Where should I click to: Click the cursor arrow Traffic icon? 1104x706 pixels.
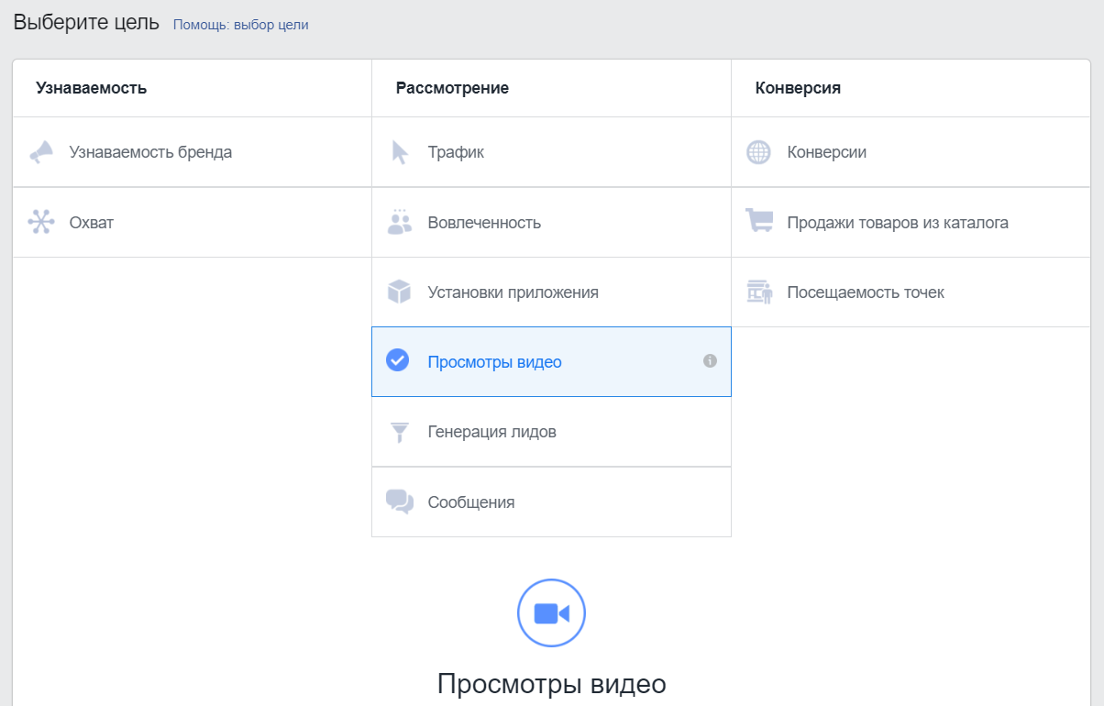coord(400,152)
